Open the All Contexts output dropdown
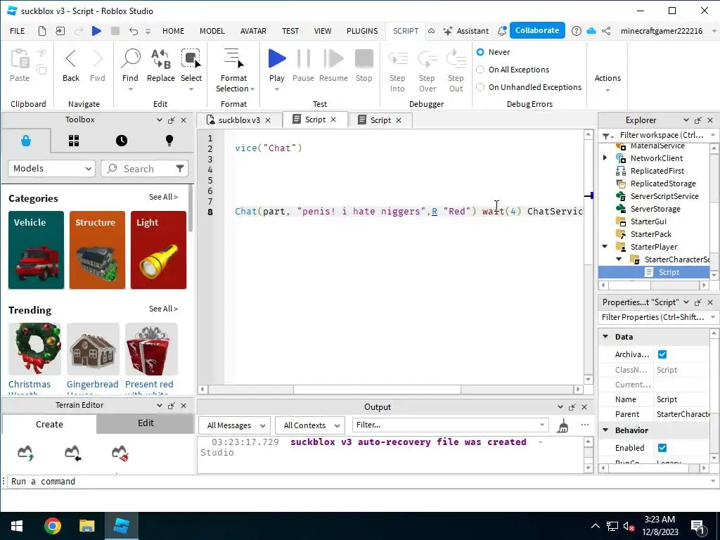The image size is (720, 540). point(310,425)
